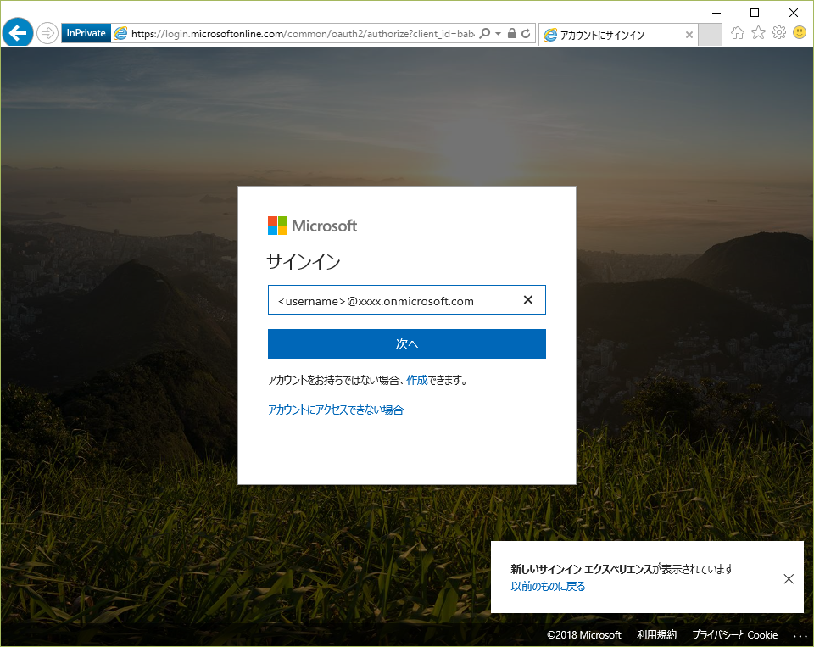Click the InPrivate indicator badge

86,33
